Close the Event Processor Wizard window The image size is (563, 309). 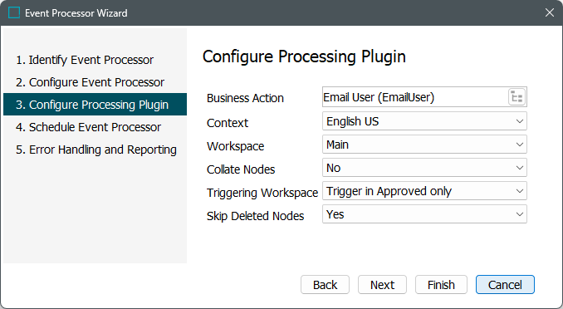(550, 12)
